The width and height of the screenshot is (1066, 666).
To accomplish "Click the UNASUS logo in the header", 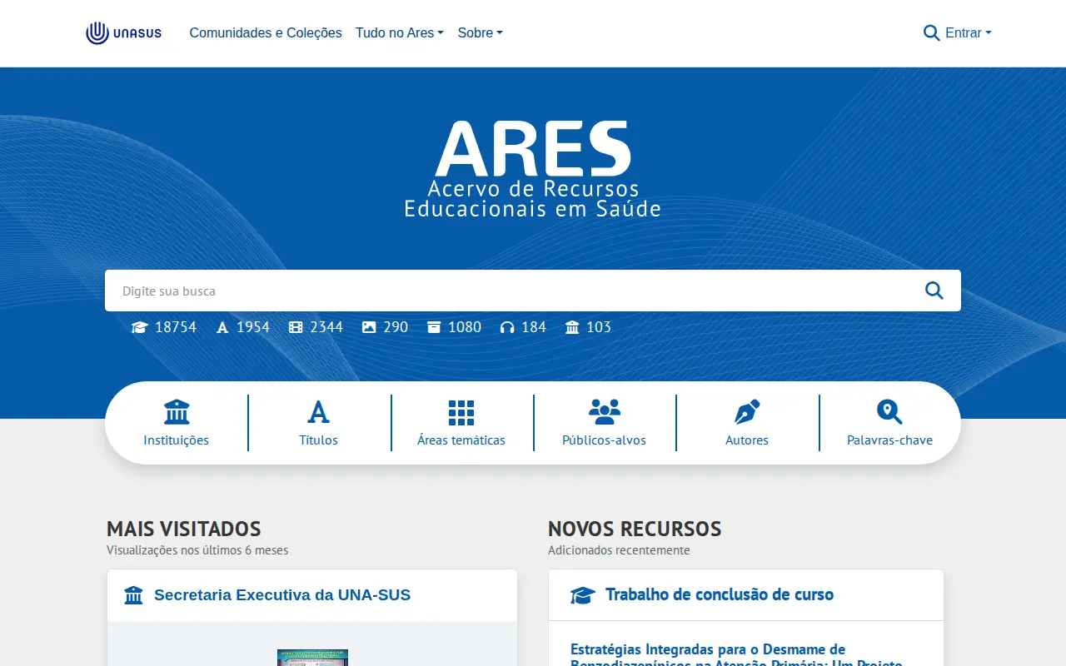I will 123,33.
